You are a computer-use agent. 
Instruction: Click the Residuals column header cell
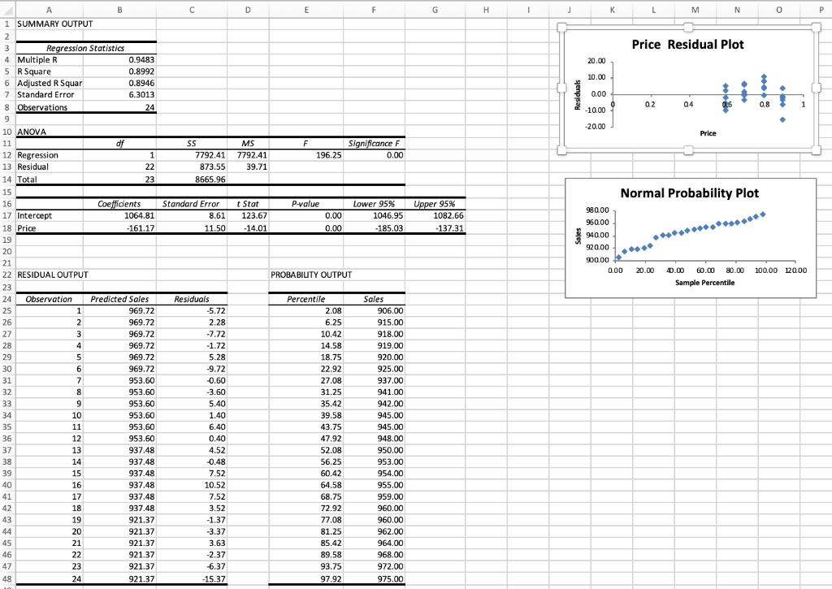[x=192, y=299]
